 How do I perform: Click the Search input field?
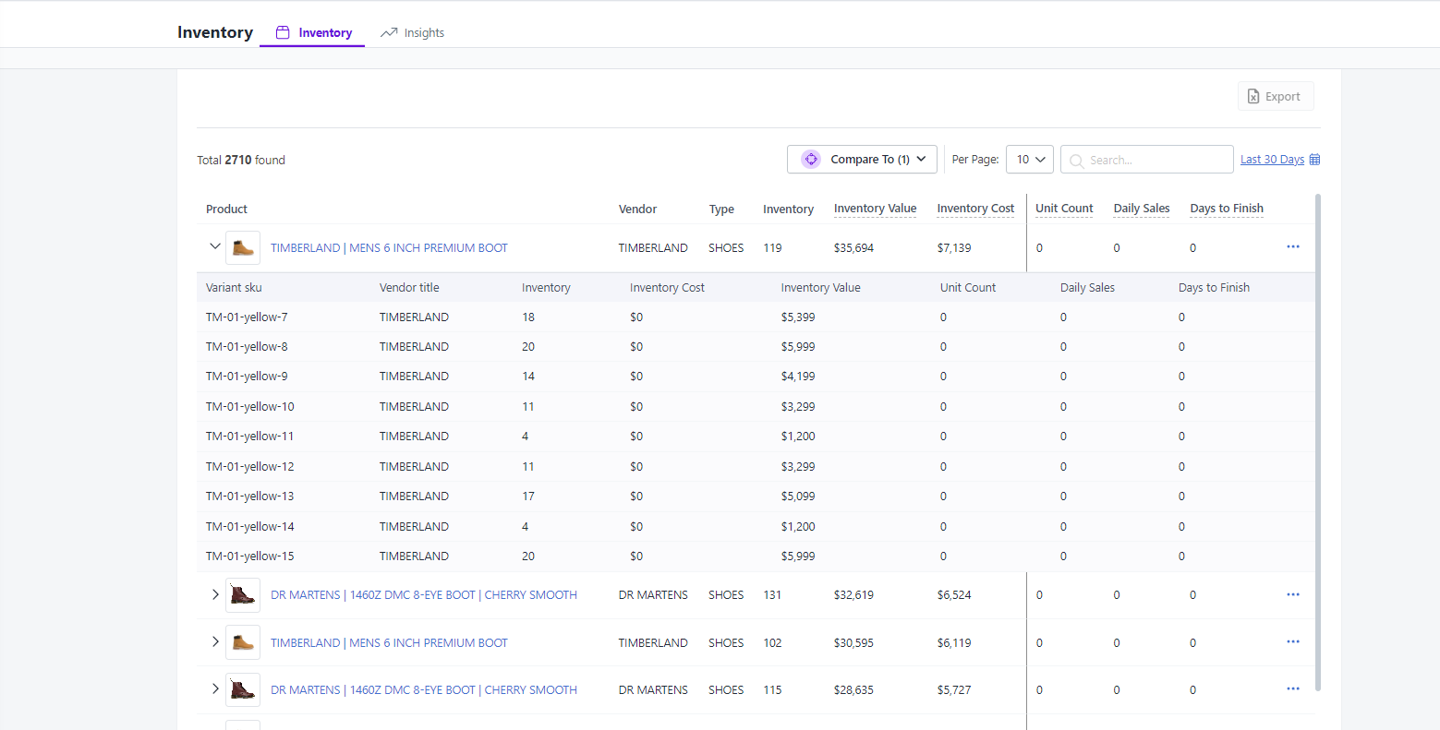[1147, 159]
